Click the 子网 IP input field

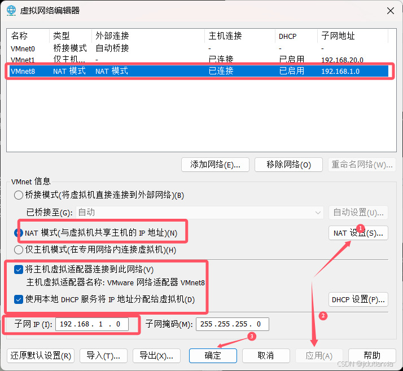[x=91, y=324]
